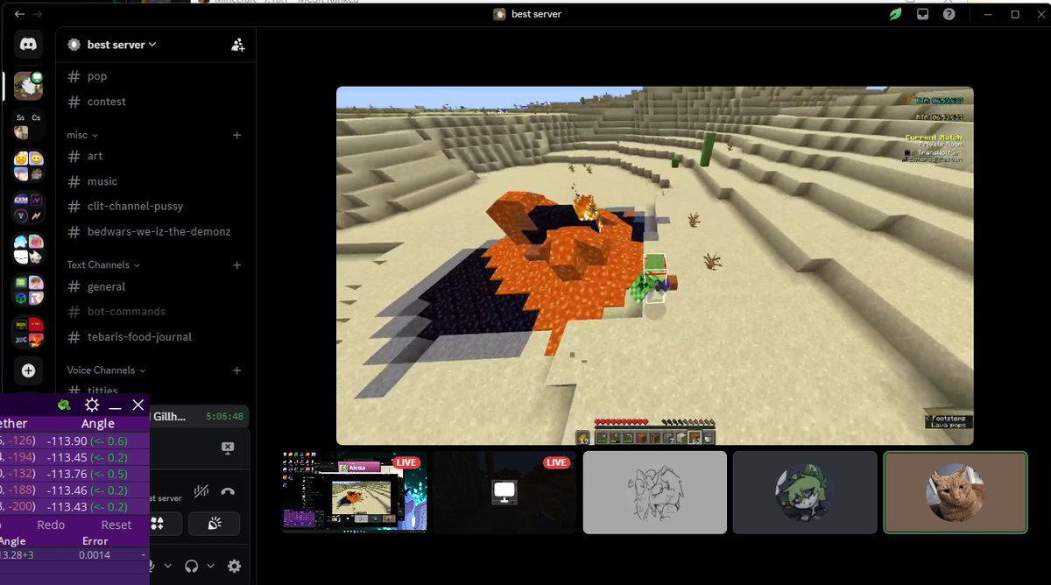1051x585 pixels.
Task: Focus the main Minecraft stream view
Action: click(x=654, y=265)
